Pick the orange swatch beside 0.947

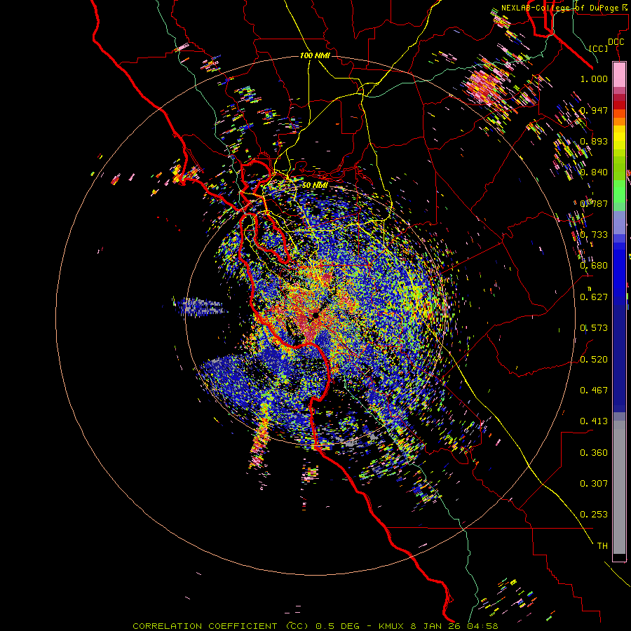[619, 114]
